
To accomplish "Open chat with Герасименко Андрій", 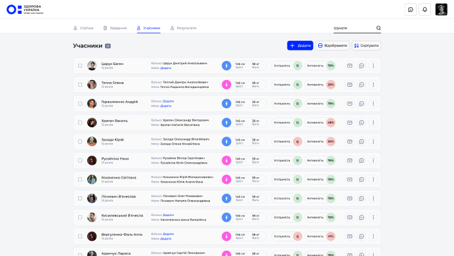I will [x=361, y=104].
